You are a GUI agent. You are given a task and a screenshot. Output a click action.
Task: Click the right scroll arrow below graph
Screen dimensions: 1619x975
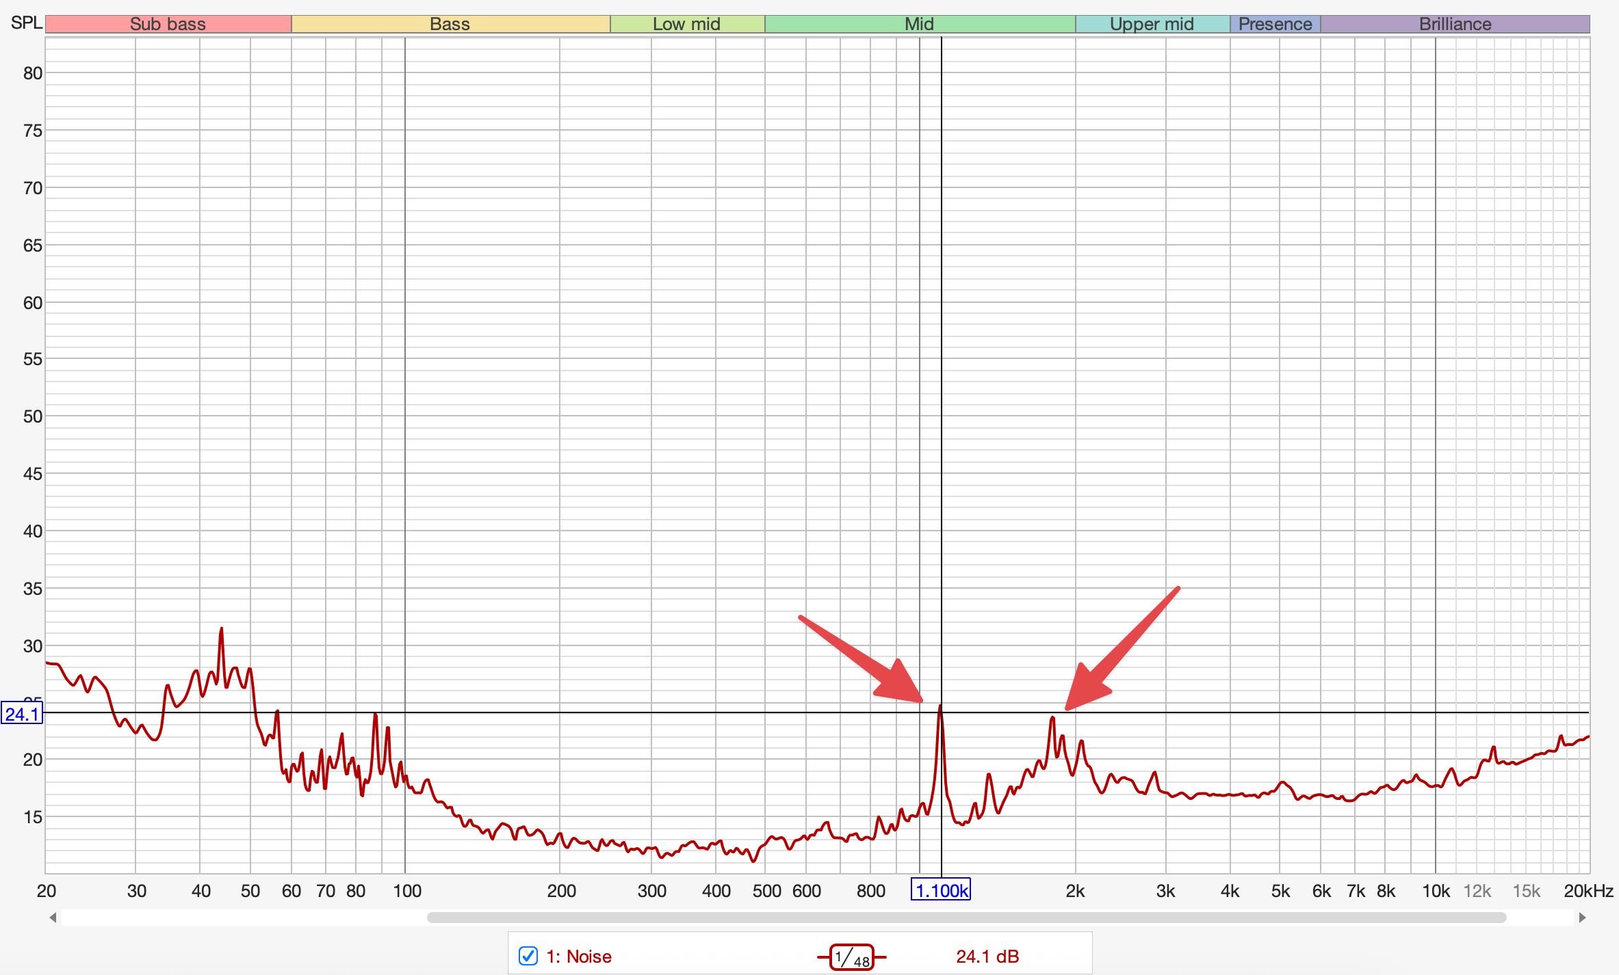point(1582,918)
